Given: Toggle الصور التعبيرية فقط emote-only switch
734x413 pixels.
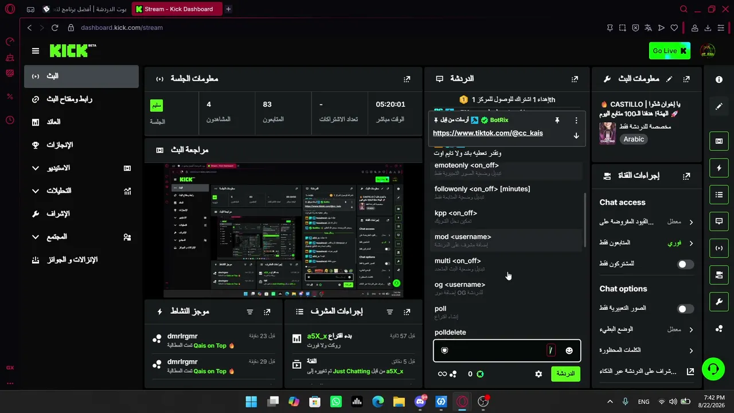Looking at the screenshot, I should 685,309.
